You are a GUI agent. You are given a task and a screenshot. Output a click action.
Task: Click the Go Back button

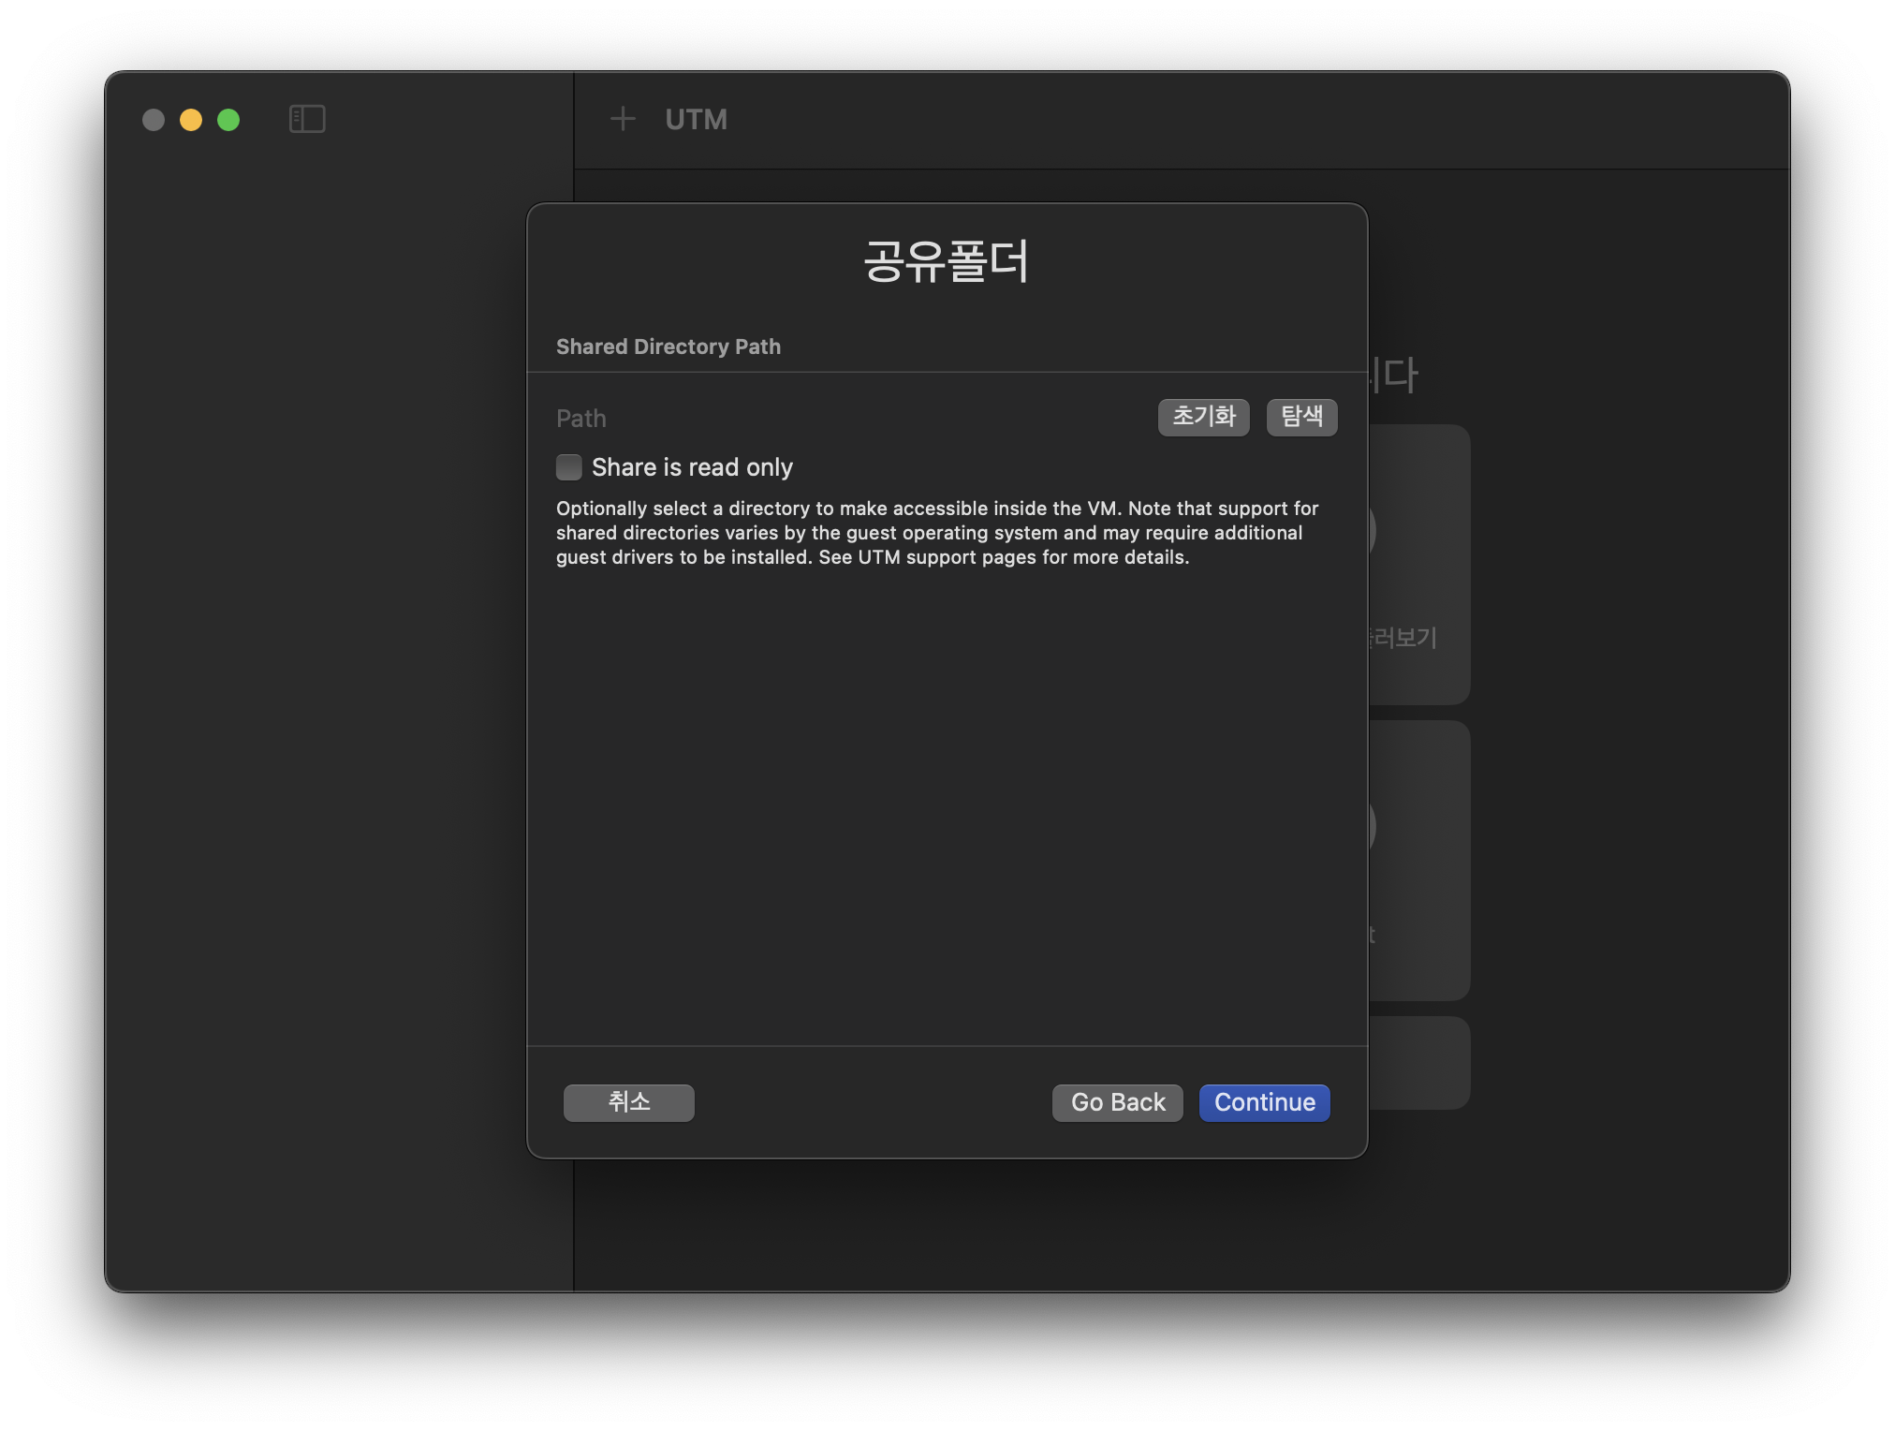tap(1117, 1102)
